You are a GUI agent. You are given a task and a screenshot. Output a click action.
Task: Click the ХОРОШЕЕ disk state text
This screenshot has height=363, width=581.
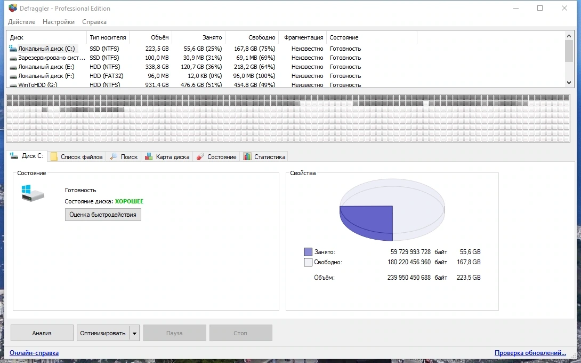(129, 201)
